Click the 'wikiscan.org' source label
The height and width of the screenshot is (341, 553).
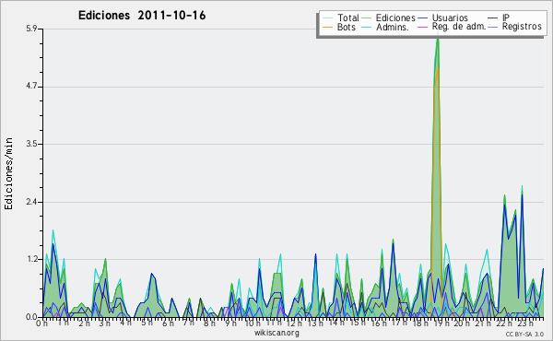click(276, 333)
